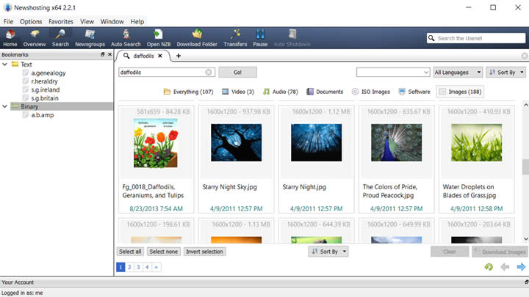The height and width of the screenshot is (297, 529).
Task: Add a new search tab
Action: click(x=179, y=56)
